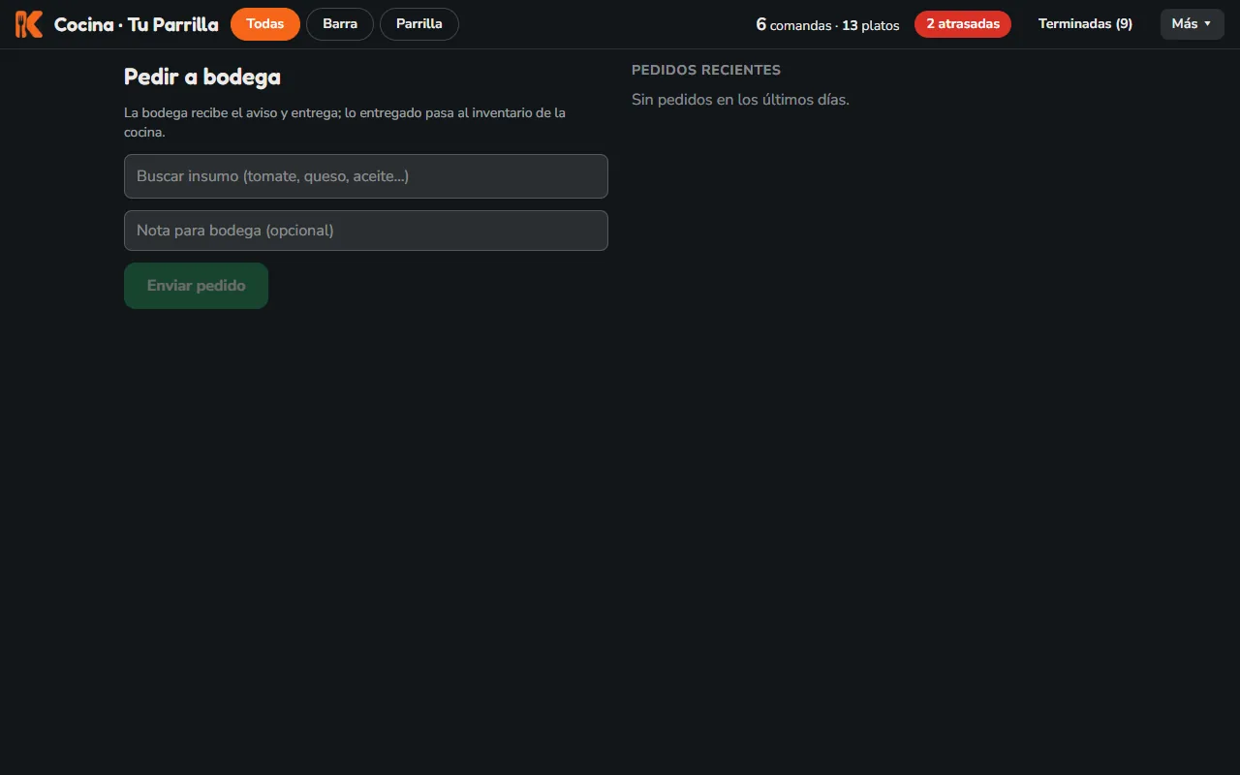Expand the Más dropdown menu
Image resolution: width=1240 pixels, height=775 pixels.
tap(1193, 24)
